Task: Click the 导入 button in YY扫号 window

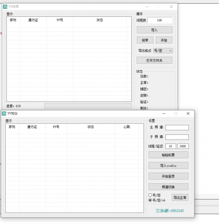Action: (155, 30)
